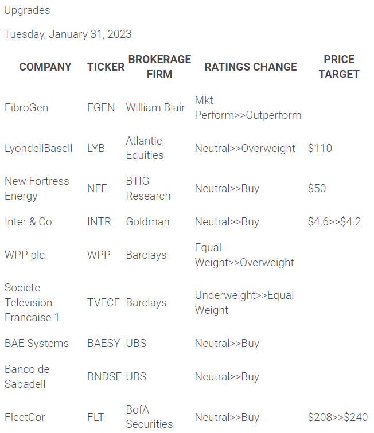Viewport: 374px width, 433px height.
Task: Click the RATINGS CHANGE column header
Action: click(x=251, y=67)
